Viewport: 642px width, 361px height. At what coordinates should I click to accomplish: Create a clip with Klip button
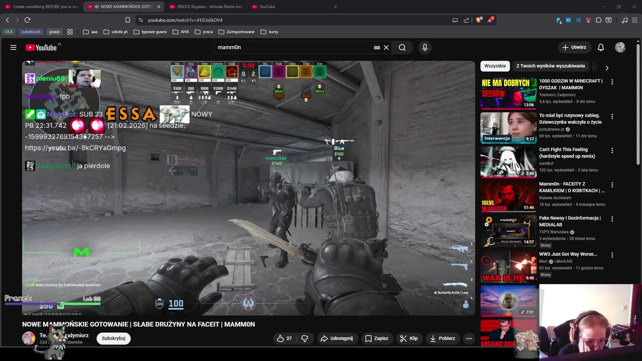(409, 338)
